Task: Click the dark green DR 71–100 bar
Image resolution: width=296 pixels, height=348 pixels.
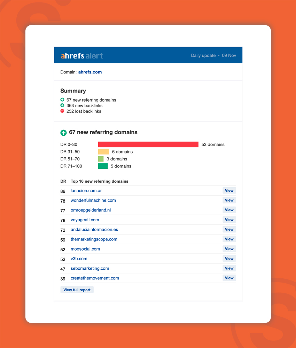Action: pos(103,166)
